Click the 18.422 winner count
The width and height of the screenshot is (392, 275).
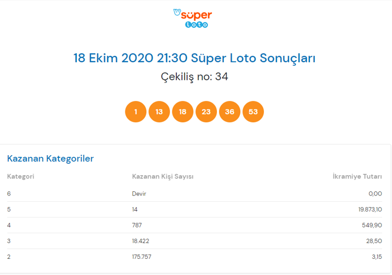tap(141, 241)
